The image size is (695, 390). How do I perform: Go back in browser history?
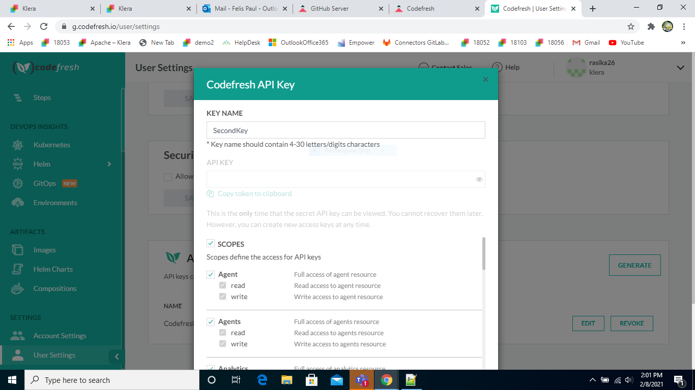11,26
